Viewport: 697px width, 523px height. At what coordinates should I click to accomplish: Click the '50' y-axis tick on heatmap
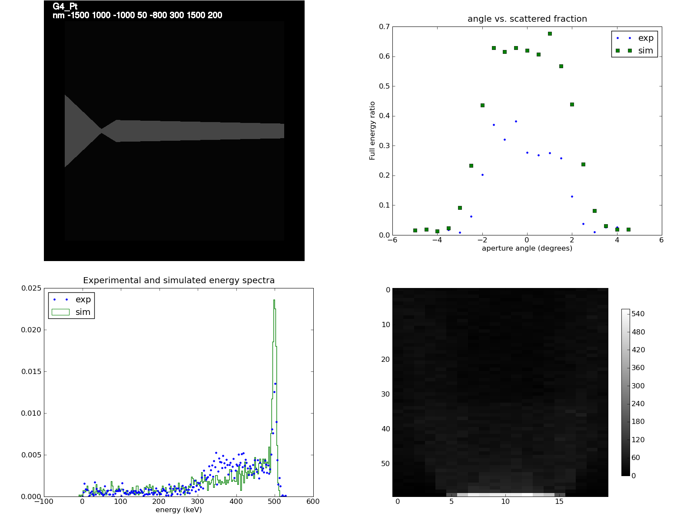pyautogui.click(x=386, y=463)
